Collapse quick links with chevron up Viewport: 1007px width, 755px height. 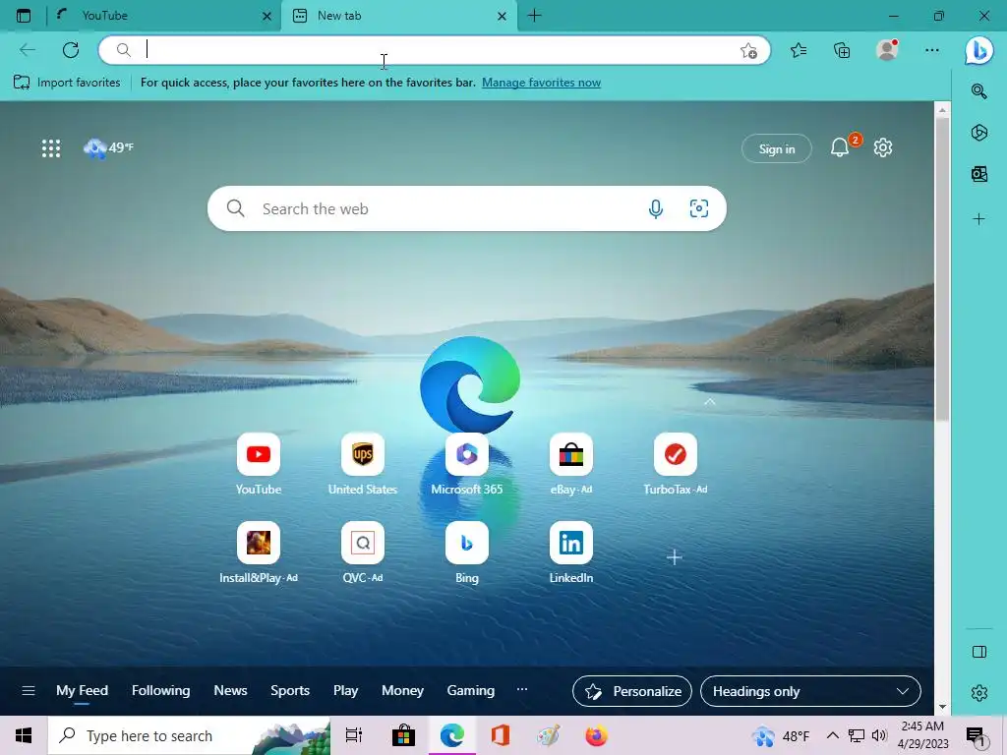710,402
